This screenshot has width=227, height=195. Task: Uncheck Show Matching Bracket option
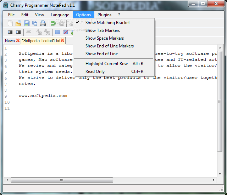point(114,23)
